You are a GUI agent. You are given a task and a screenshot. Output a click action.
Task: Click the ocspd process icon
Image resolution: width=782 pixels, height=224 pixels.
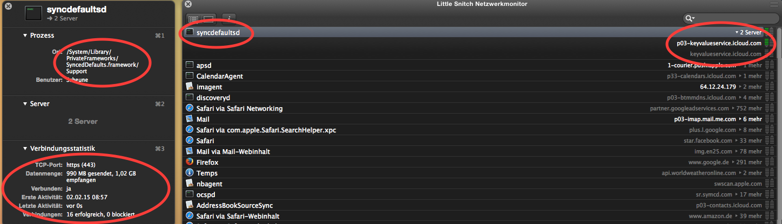[x=189, y=194]
